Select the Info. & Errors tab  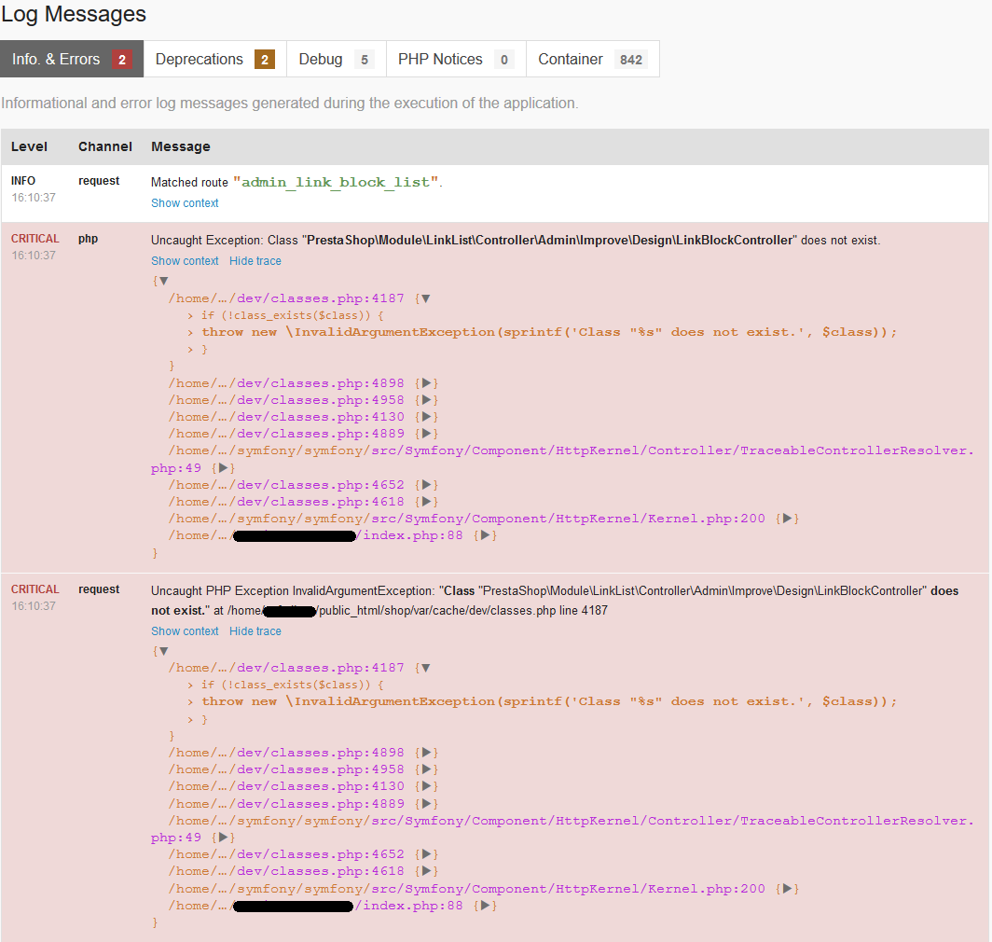pyautogui.click(x=57, y=59)
